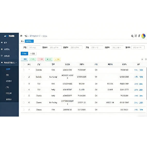Image resolution: width=147 pixels, height=147 pixels.
Task: Click the yellow export button in toolbar
Action: click(x=57, y=59)
